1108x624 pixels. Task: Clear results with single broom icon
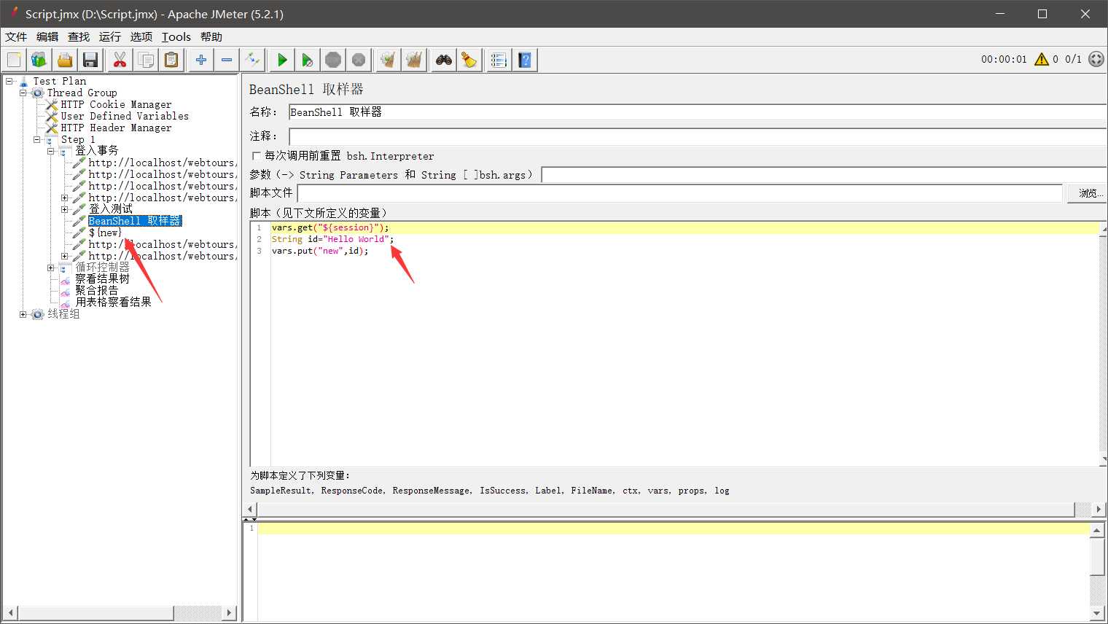click(388, 60)
